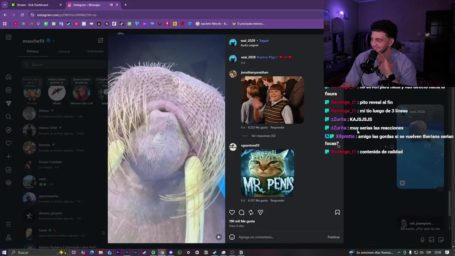The image size is (455, 256).
Task: Open Reels from the Instagram sidebar
Action: click(x=9, y=90)
